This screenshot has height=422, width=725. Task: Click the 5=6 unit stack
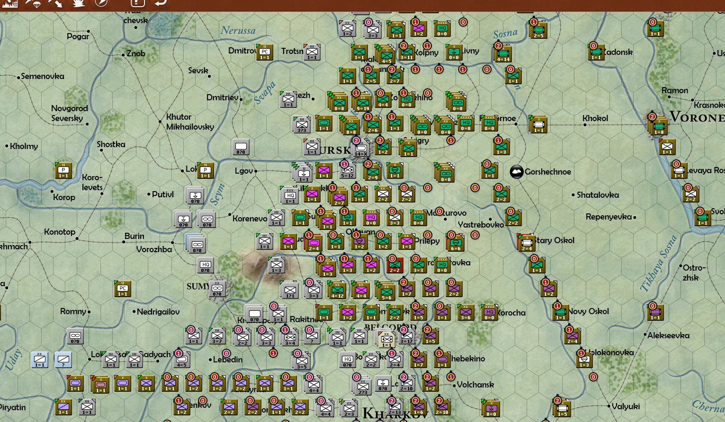[x=386, y=292]
